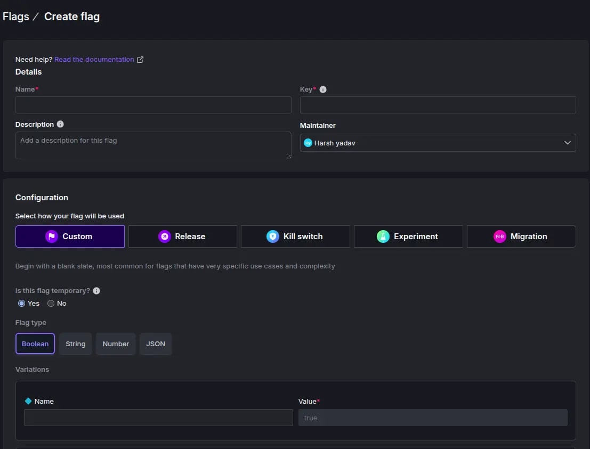Select No for temporary flag
Image resolution: width=590 pixels, height=449 pixels.
point(51,304)
